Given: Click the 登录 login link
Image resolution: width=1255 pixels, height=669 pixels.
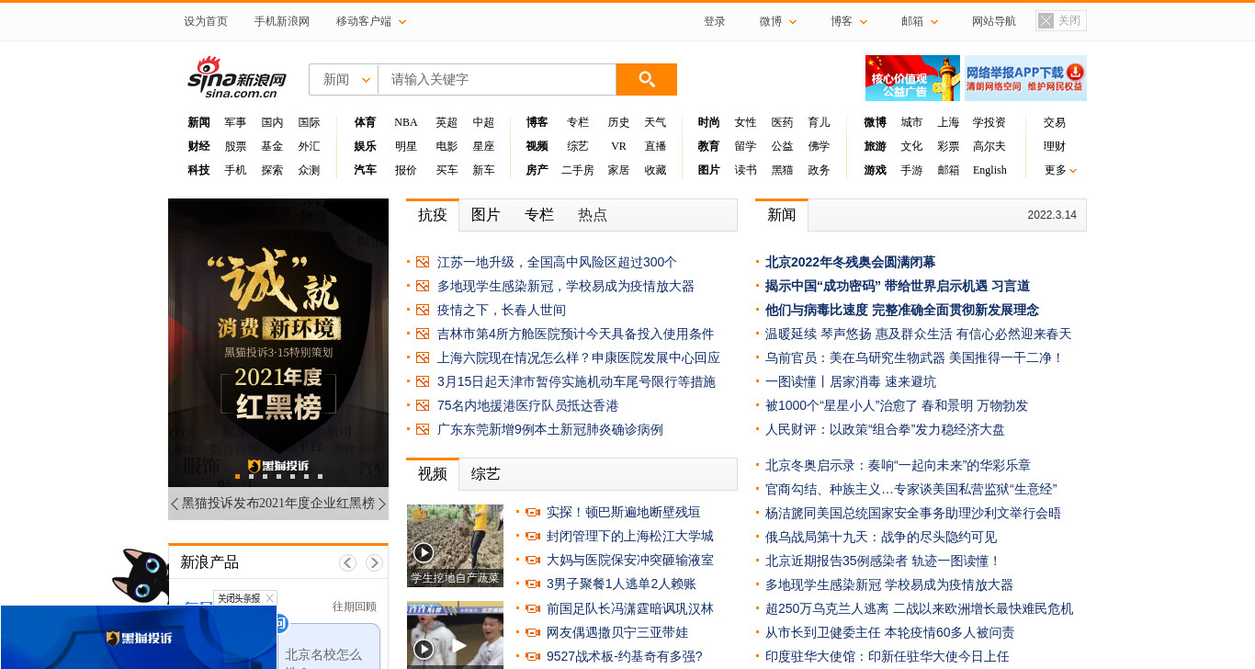Looking at the screenshot, I should [715, 21].
